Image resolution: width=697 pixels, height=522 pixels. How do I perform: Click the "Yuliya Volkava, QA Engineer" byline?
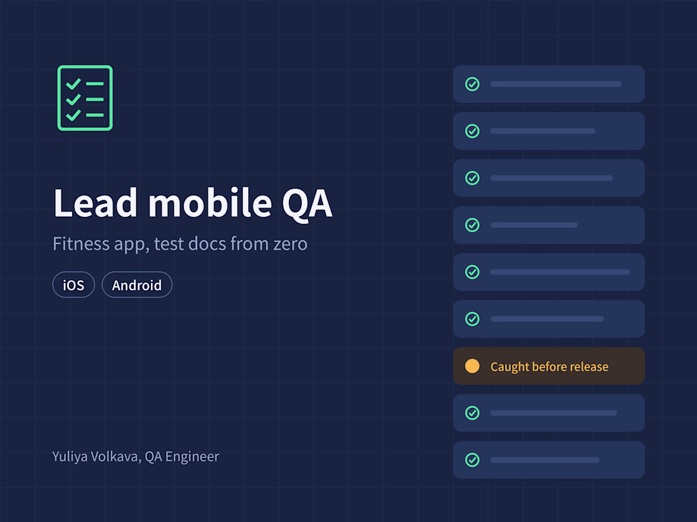[x=136, y=457]
